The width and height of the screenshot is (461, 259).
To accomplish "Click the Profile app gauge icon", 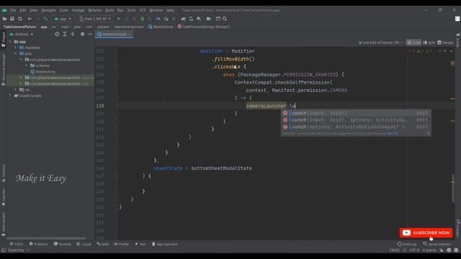I will pos(158,19).
